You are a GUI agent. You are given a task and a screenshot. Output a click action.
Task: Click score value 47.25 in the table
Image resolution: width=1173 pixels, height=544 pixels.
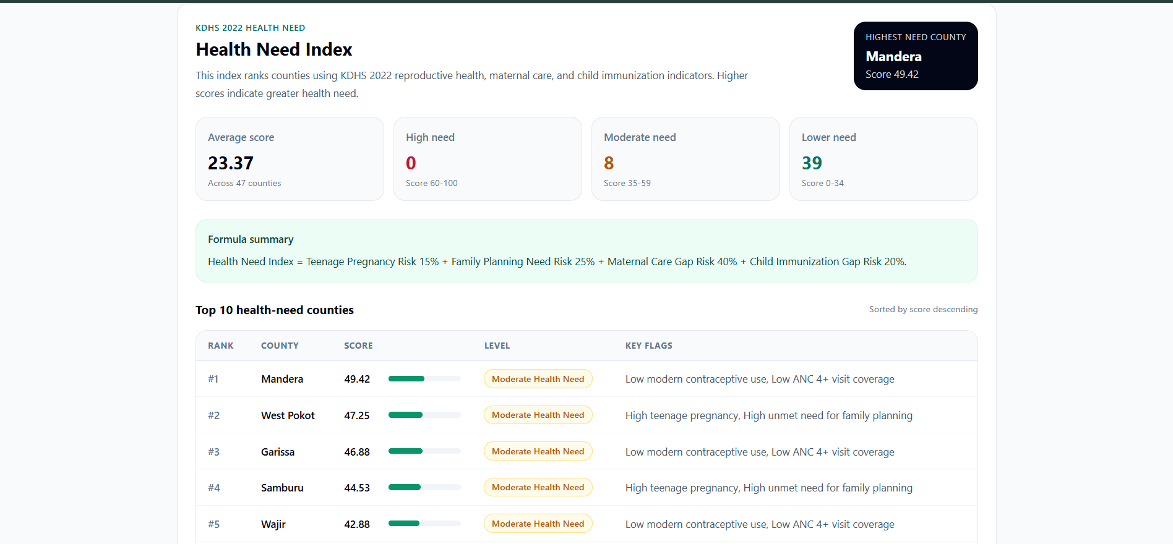pos(357,415)
